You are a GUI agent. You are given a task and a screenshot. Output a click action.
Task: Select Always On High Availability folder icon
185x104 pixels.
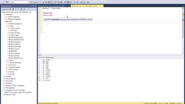pyautogui.click(x=5, y=86)
